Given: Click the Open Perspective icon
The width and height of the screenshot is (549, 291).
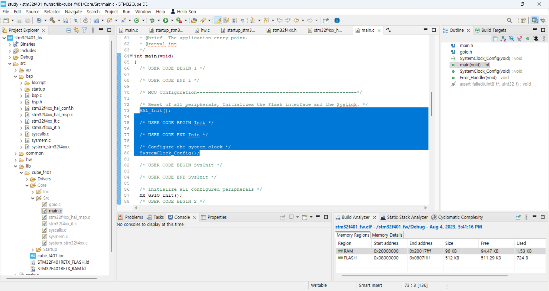Looking at the screenshot, I should point(523,21).
